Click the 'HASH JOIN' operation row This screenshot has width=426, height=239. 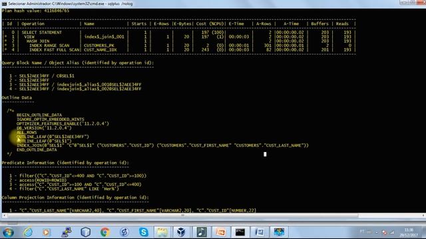(x=38, y=41)
